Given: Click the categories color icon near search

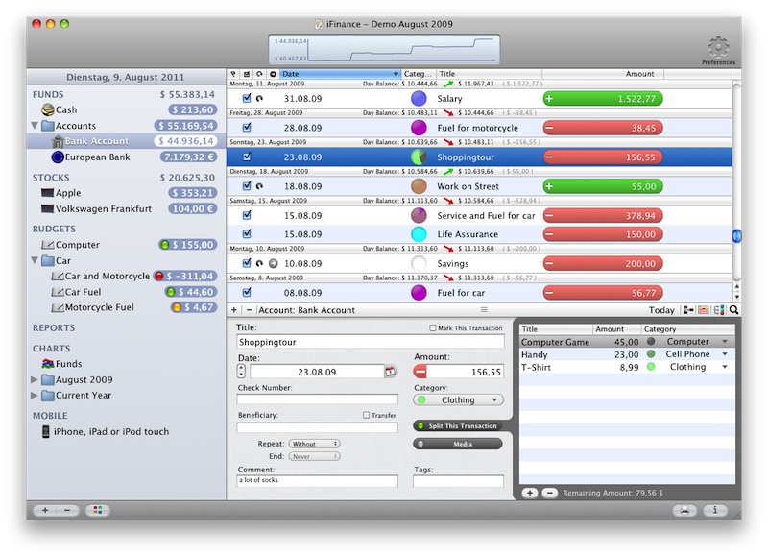Looking at the screenshot, I should (x=718, y=309).
